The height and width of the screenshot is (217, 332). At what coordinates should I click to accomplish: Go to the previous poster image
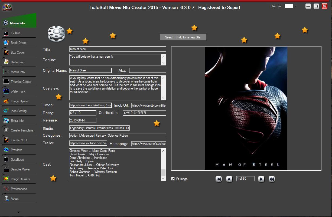click(x=229, y=179)
